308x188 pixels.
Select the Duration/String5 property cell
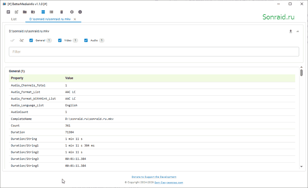(25, 166)
